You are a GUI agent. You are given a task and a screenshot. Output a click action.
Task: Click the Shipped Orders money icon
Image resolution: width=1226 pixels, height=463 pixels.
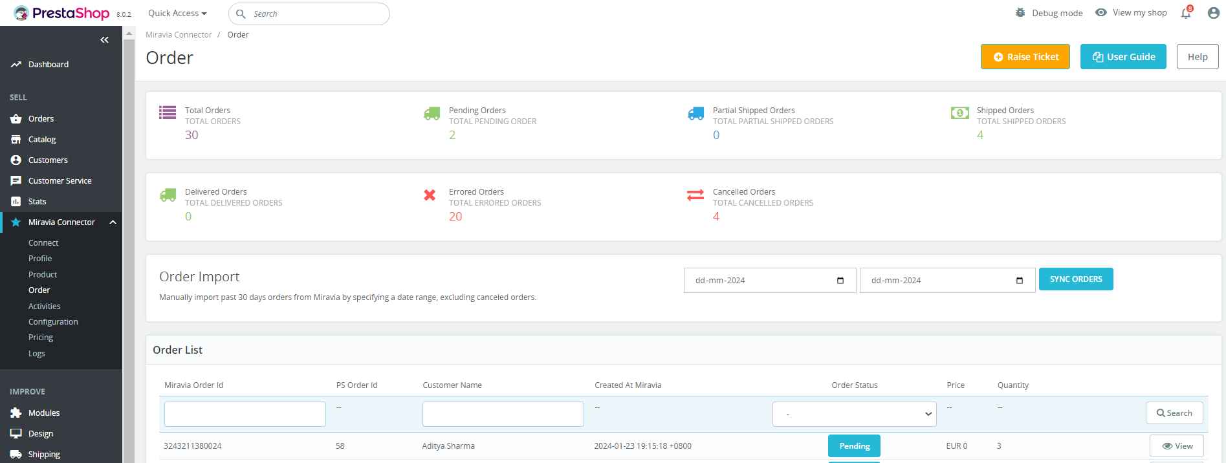click(x=960, y=113)
